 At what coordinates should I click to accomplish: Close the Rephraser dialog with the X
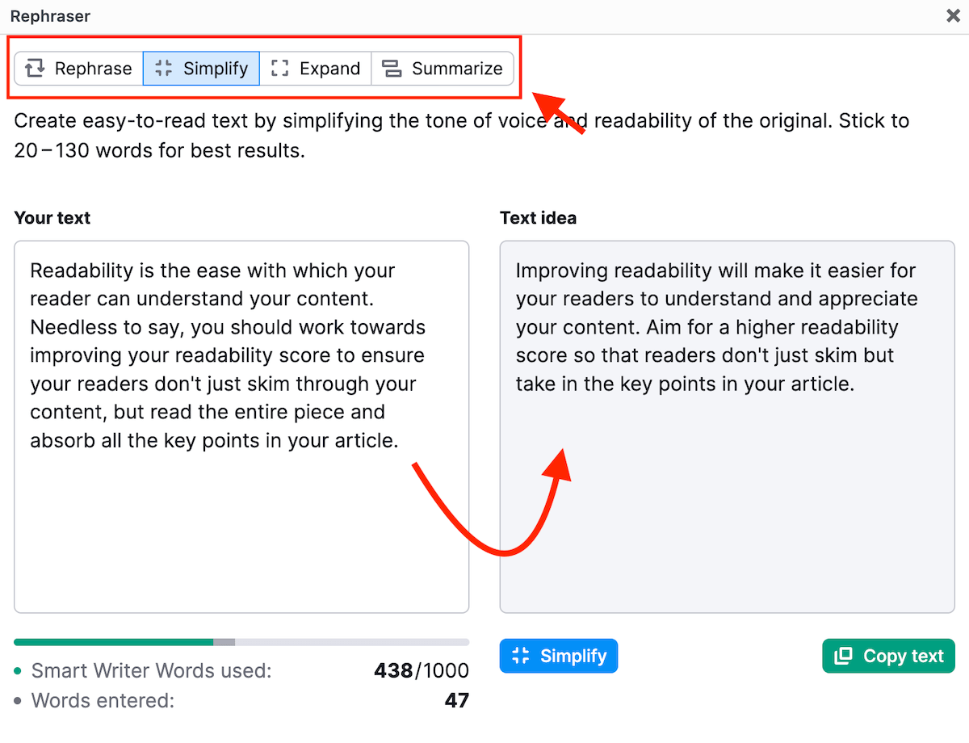coord(953,16)
